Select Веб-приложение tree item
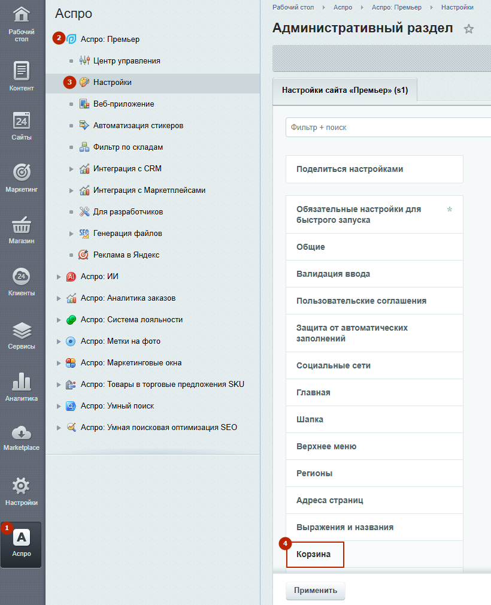Screen dimensions: 491x605 point(123,104)
